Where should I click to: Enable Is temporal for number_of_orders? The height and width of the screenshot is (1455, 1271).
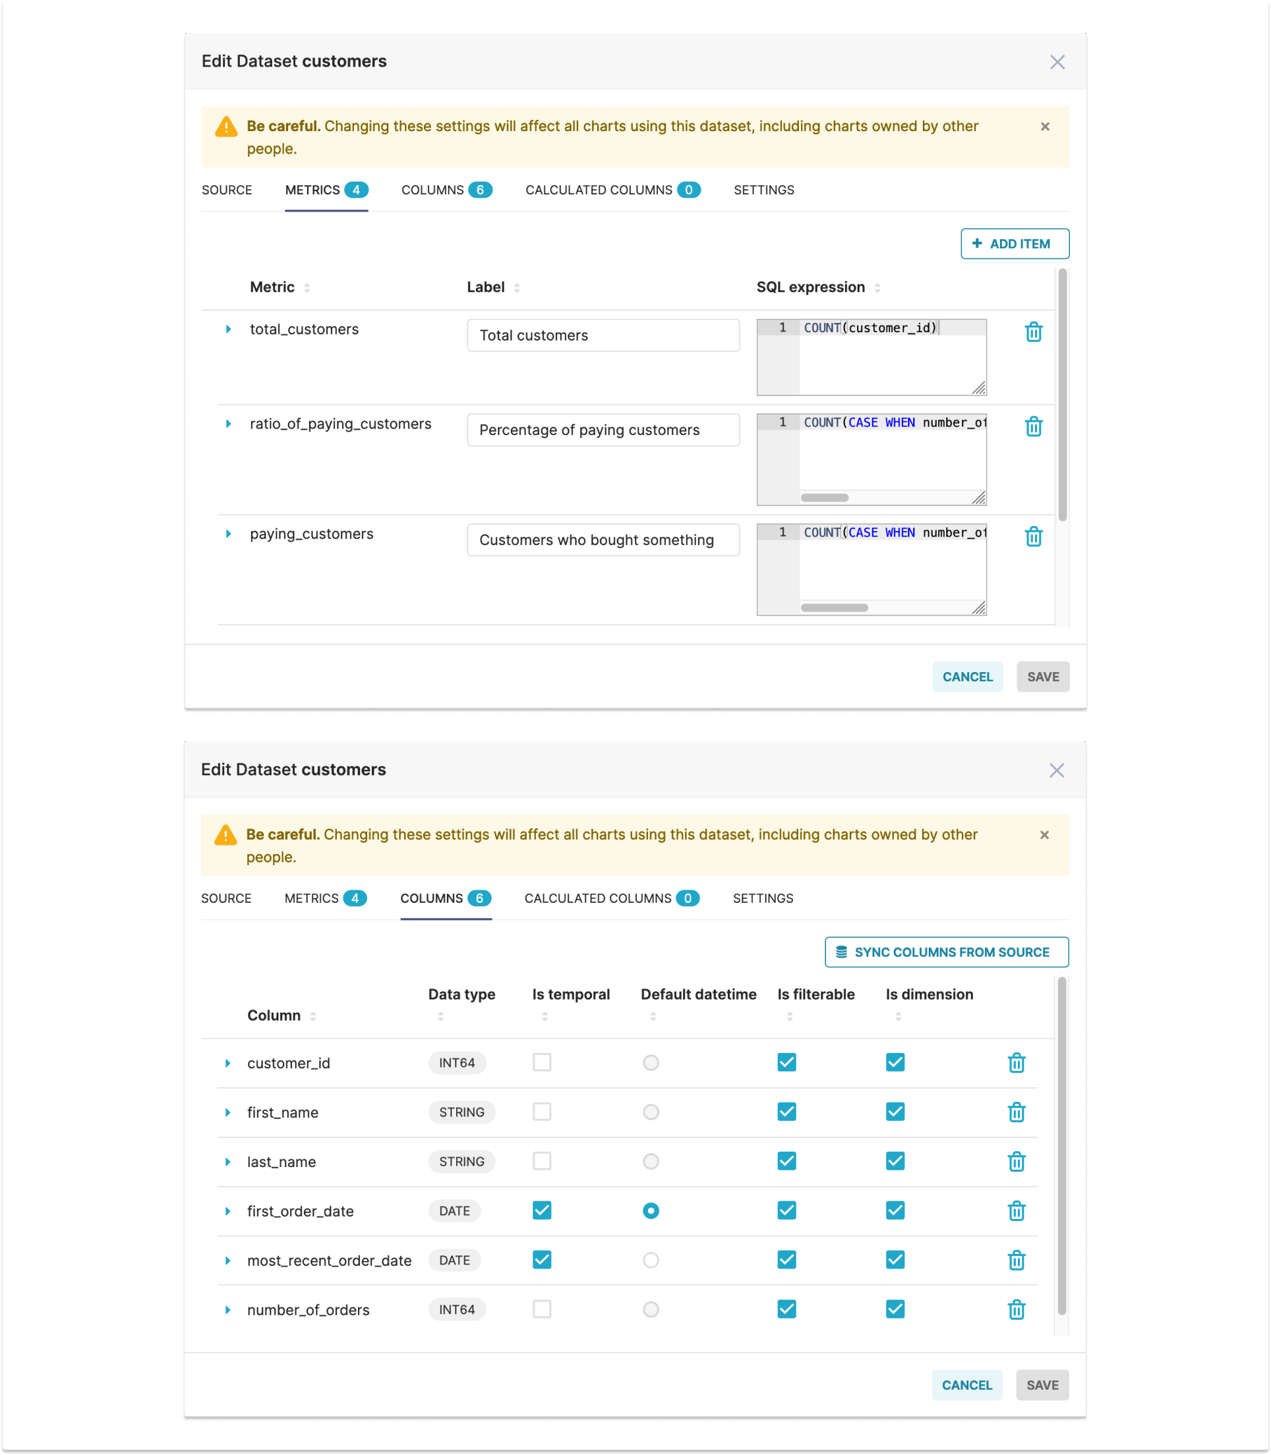tap(542, 1309)
